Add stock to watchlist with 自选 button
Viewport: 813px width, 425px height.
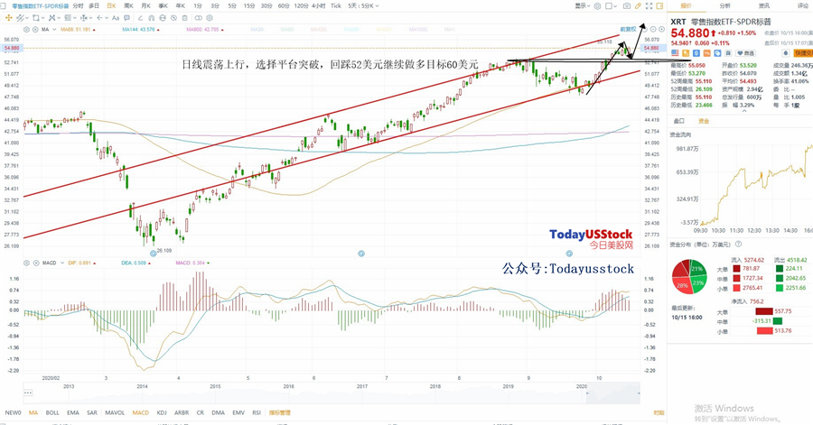point(743,53)
